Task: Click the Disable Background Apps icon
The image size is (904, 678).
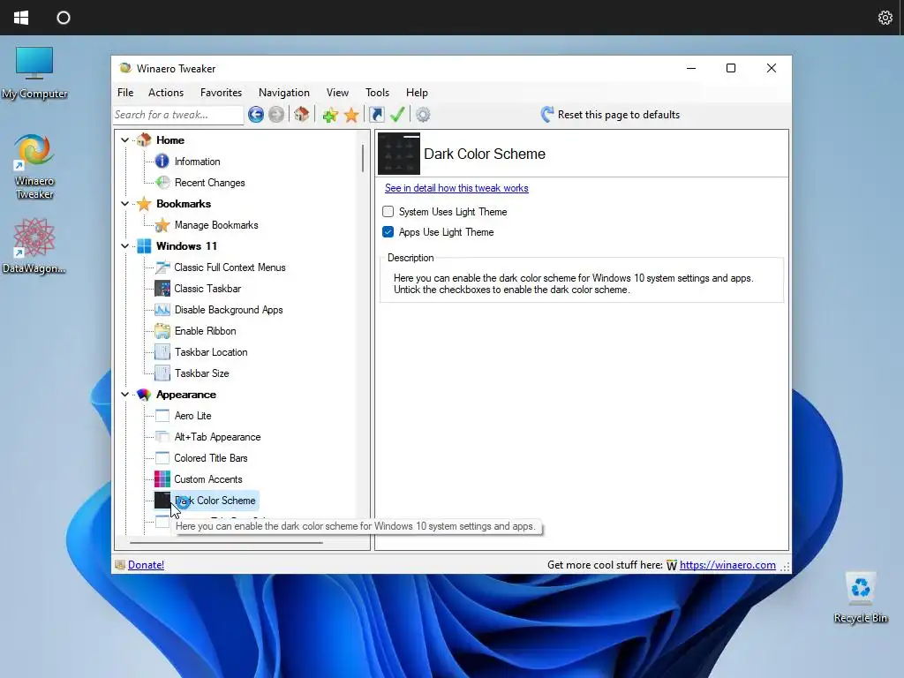Action: tap(162, 310)
